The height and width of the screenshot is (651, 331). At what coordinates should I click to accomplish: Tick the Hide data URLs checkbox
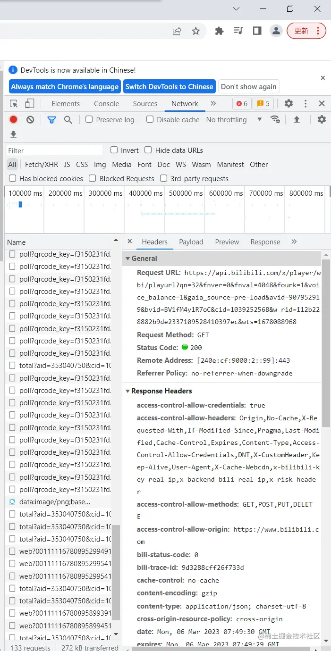coord(148,150)
